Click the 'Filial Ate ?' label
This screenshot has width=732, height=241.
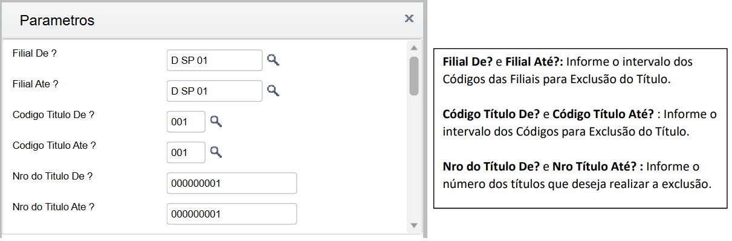click(36, 84)
